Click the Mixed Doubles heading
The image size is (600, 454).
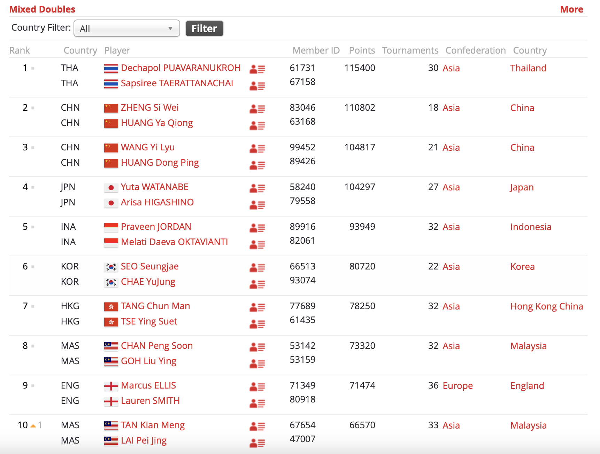tap(42, 9)
